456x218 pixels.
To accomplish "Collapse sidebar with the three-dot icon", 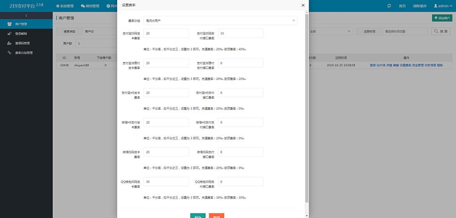I will (x=26, y=16).
